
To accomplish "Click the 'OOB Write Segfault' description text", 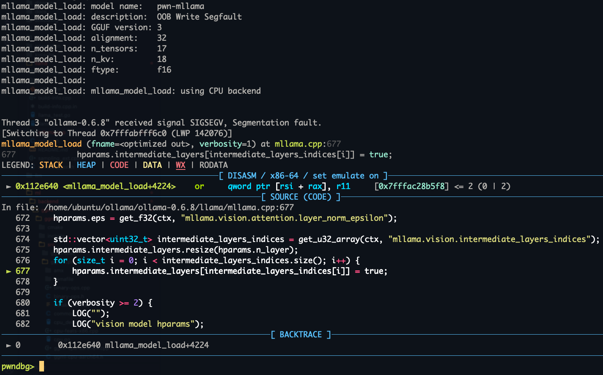I will 199,17.
